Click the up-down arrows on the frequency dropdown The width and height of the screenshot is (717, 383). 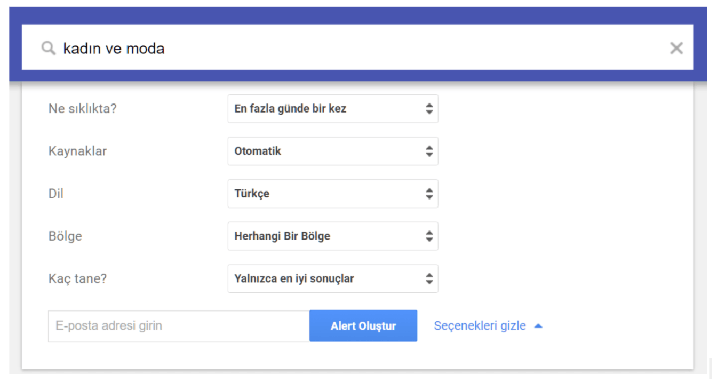(429, 109)
